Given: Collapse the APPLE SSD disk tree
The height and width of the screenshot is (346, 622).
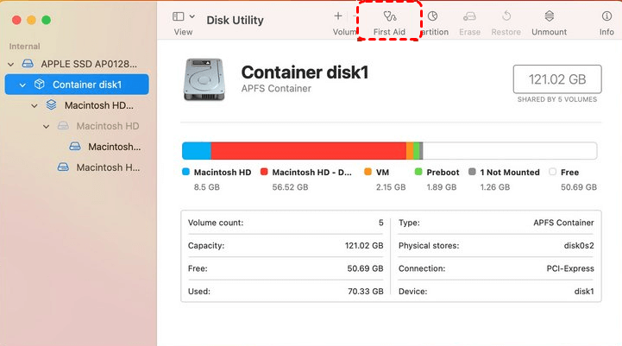Looking at the screenshot, I should (11, 64).
